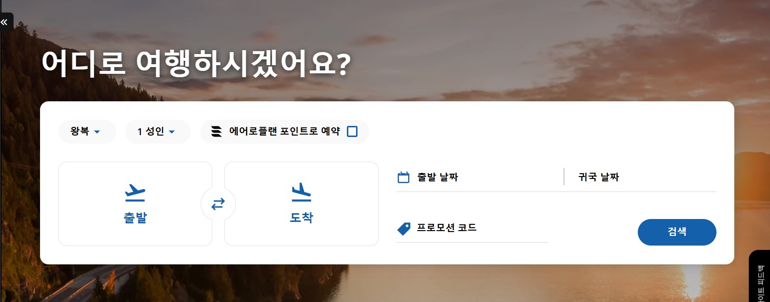Click the 프로모션 코드 input field

click(472, 229)
